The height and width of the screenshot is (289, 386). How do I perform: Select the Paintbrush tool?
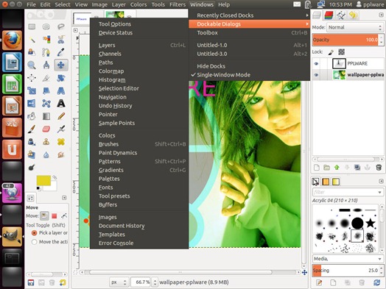pos(32,129)
